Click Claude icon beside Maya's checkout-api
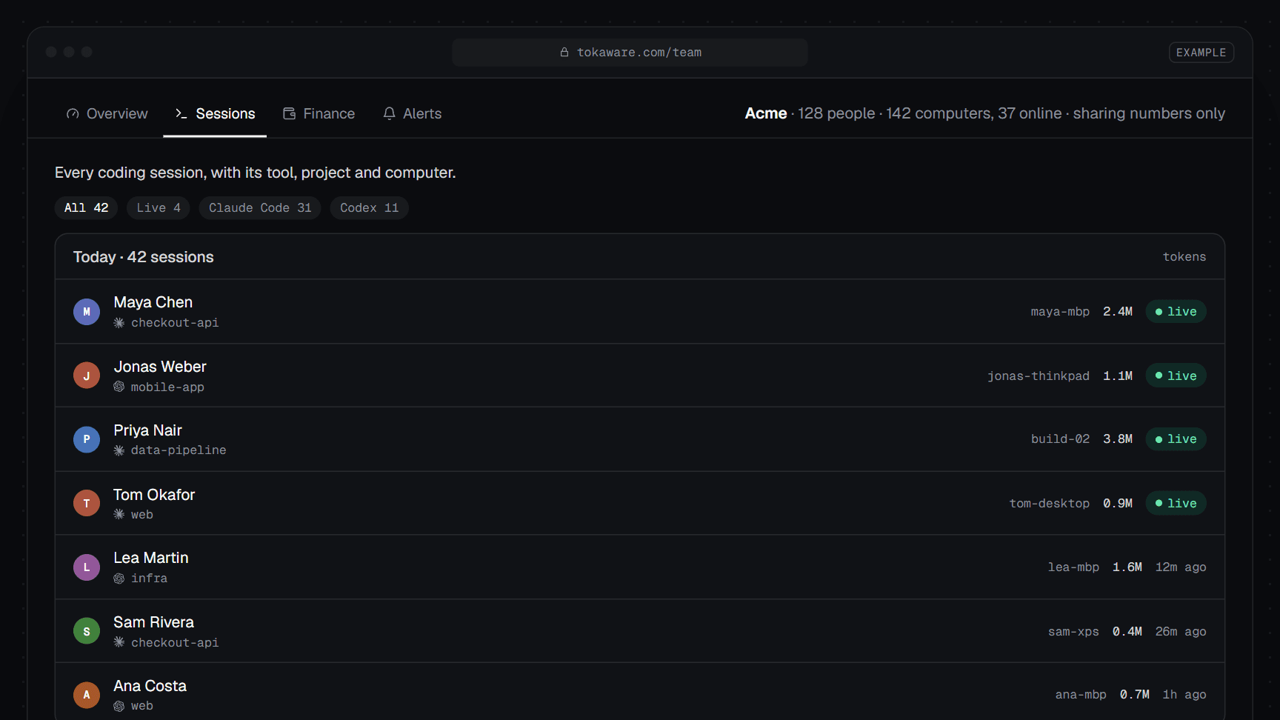The height and width of the screenshot is (720, 1280). [119, 323]
